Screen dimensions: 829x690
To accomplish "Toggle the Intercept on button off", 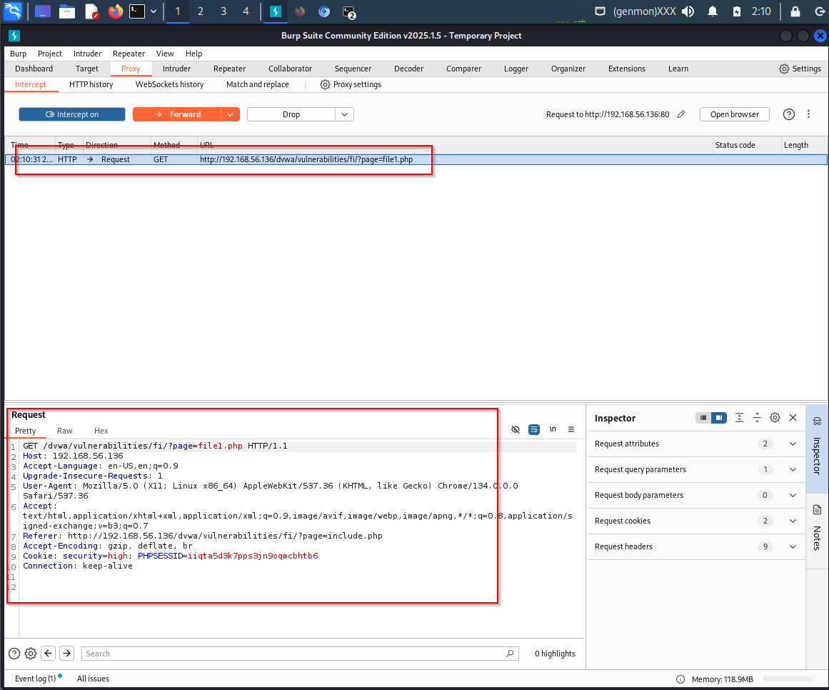I will tap(72, 114).
